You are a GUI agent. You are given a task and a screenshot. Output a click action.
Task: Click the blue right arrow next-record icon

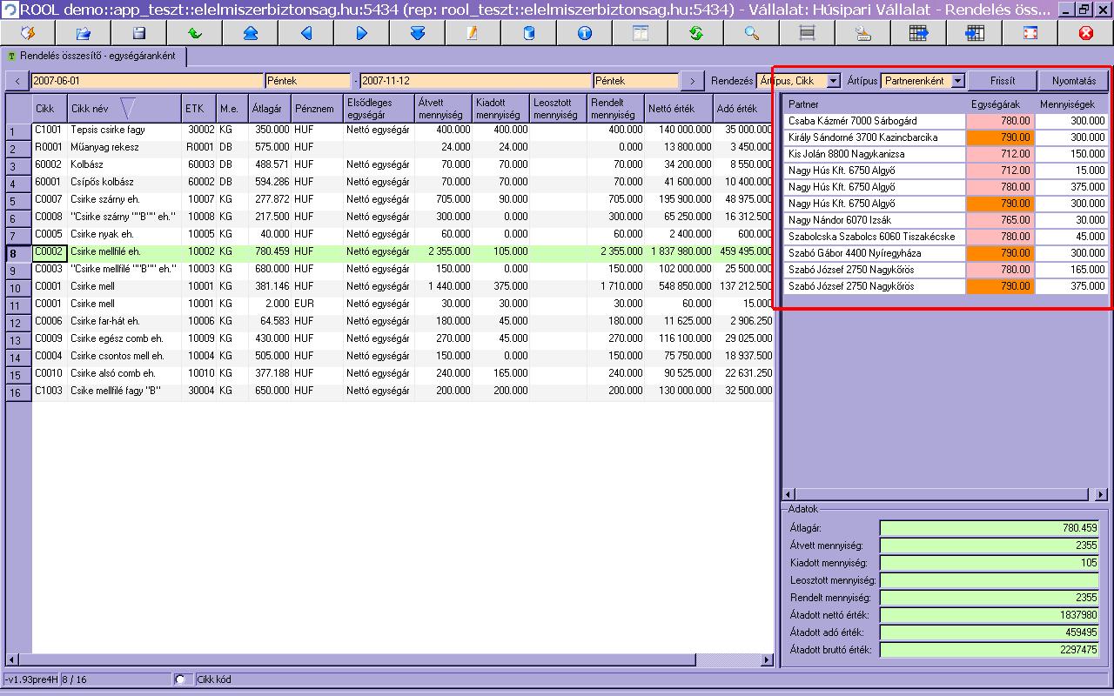362,33
